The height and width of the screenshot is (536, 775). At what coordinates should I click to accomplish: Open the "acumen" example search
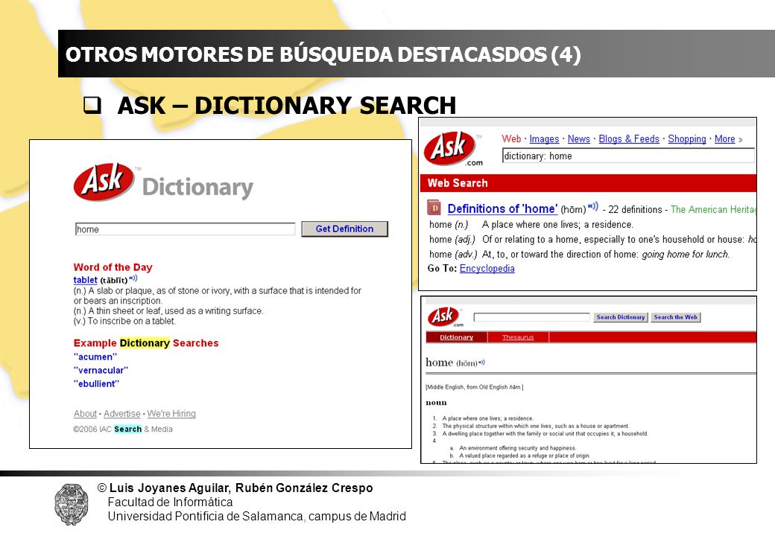click(x=95, y=357)
